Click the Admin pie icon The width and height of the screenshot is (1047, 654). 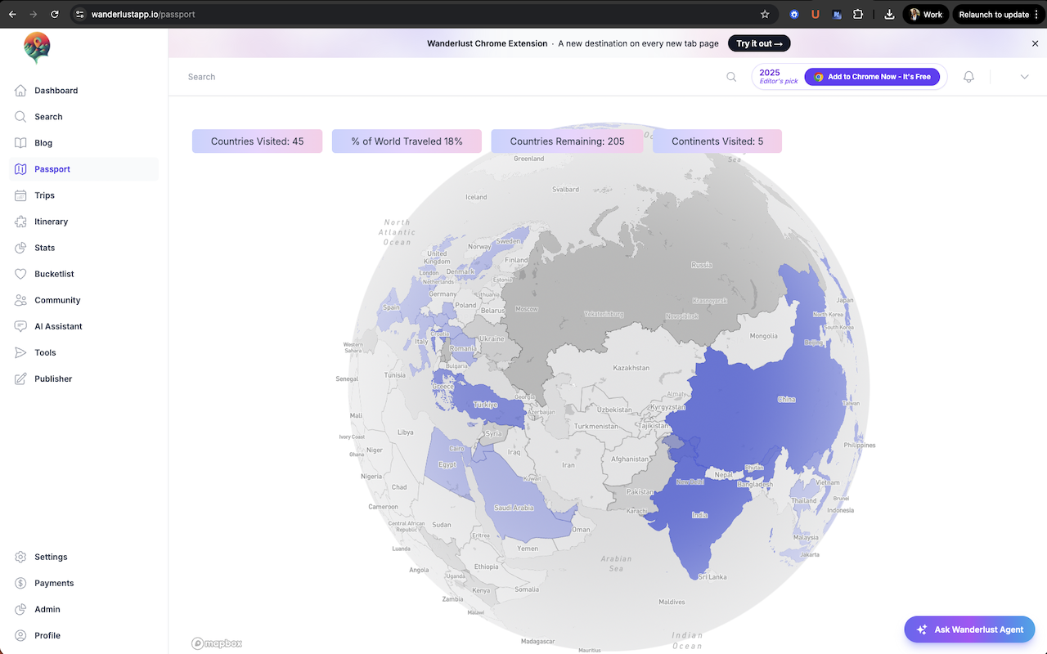(21, 609)
